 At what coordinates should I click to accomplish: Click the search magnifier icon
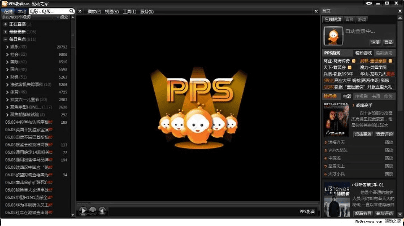[x=71, y=11]
